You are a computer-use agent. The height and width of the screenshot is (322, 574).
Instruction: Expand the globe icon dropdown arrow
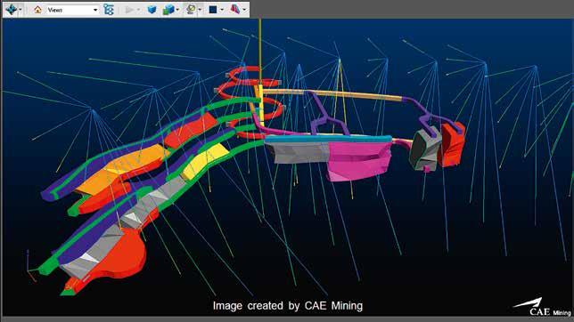[x=200, y=10]
